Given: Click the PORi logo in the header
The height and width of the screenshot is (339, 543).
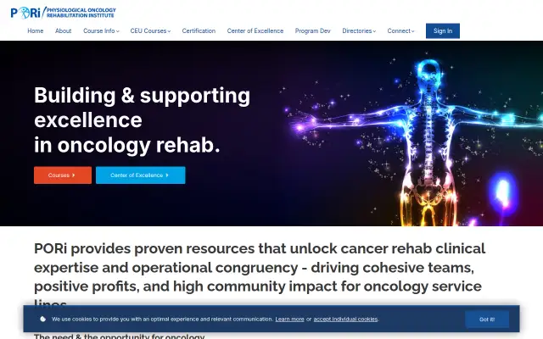Looking at the screenshot, I should point(64,13).
